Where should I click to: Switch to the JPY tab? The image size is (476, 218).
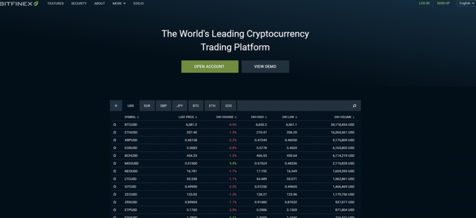[180, 106]
